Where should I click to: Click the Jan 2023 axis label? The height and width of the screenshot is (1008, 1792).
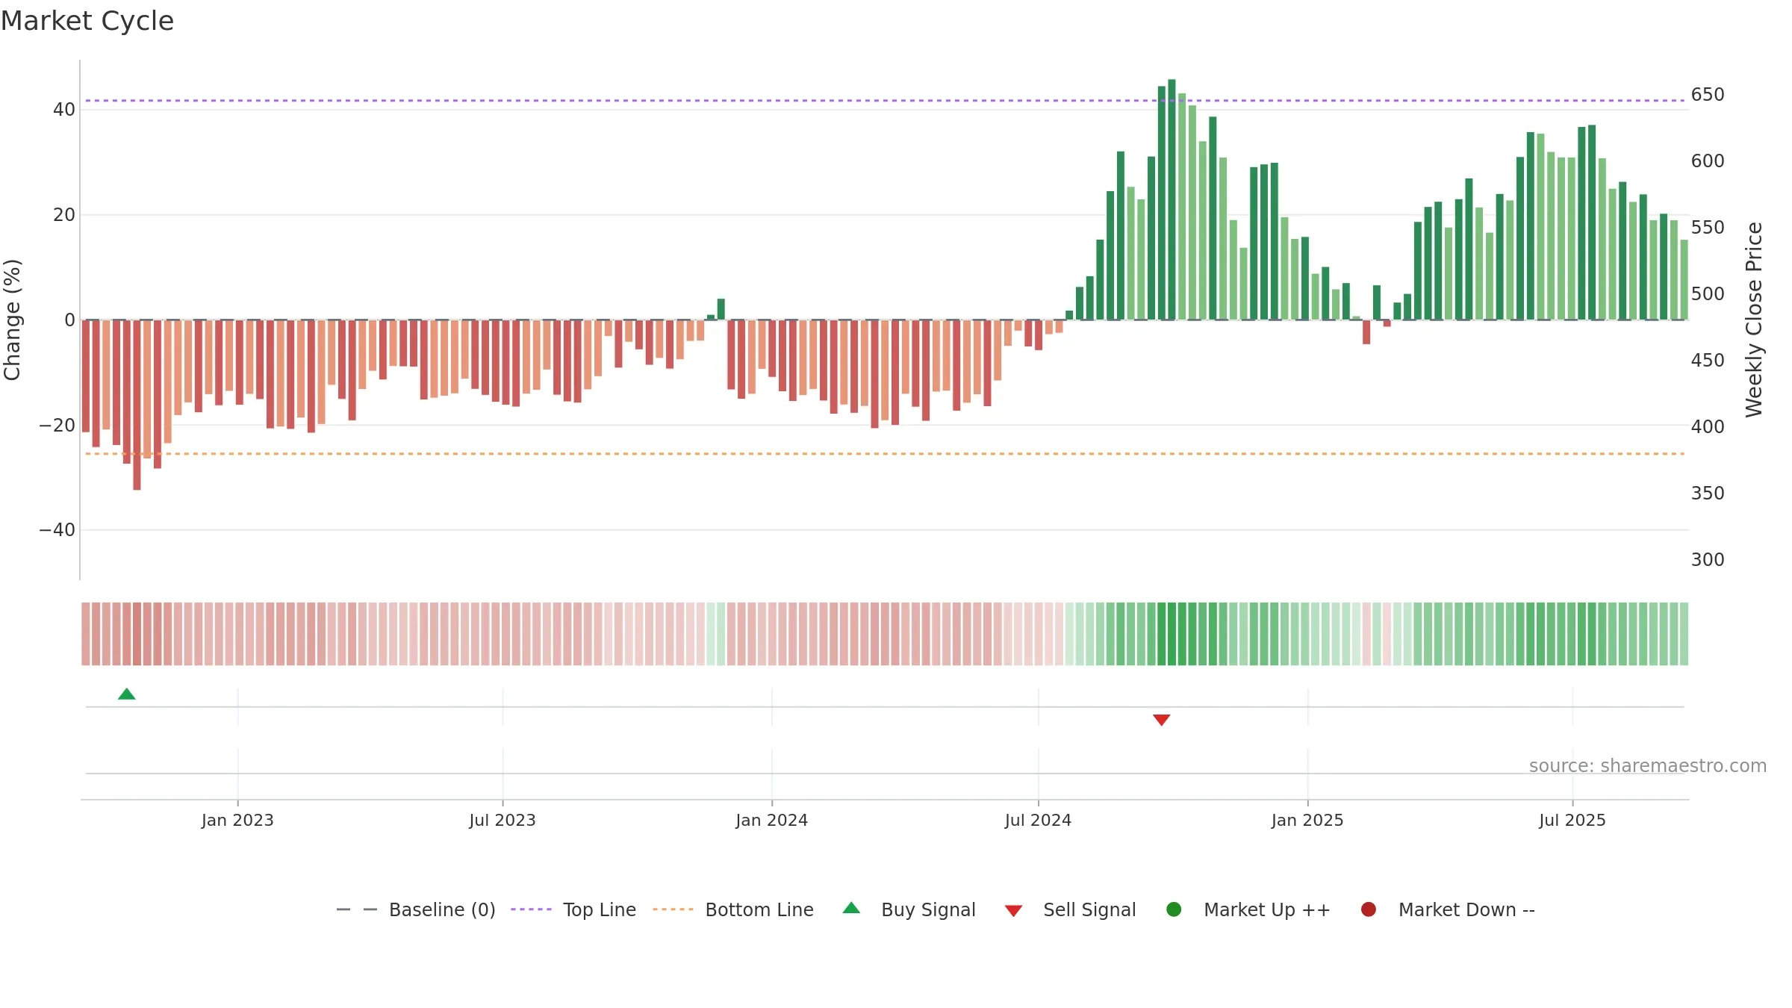(237, 820)
